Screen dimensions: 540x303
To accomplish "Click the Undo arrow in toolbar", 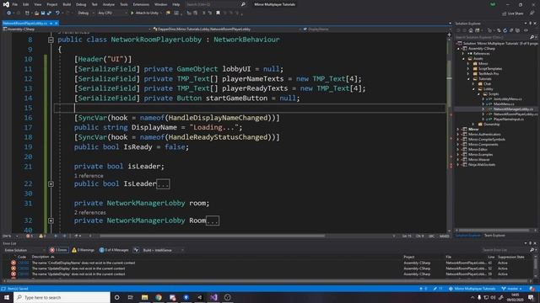I will tap(57, 13).
